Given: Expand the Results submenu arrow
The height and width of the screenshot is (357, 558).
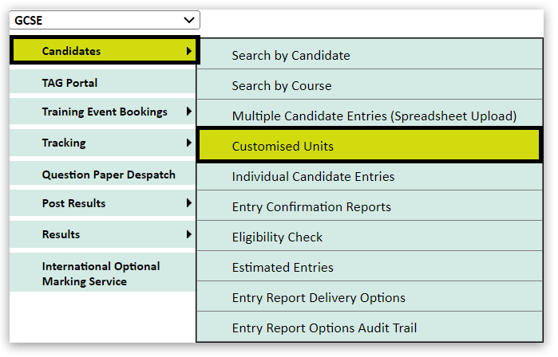Looking at the screenshot, I should click(188, 234).
